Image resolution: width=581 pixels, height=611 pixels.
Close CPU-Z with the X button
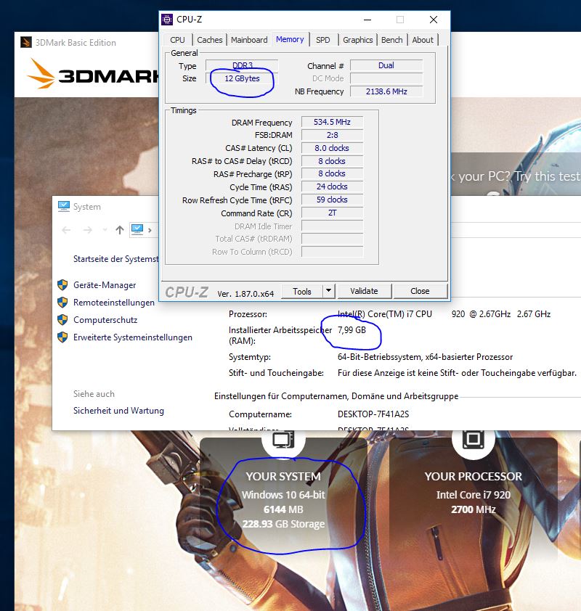434,20
